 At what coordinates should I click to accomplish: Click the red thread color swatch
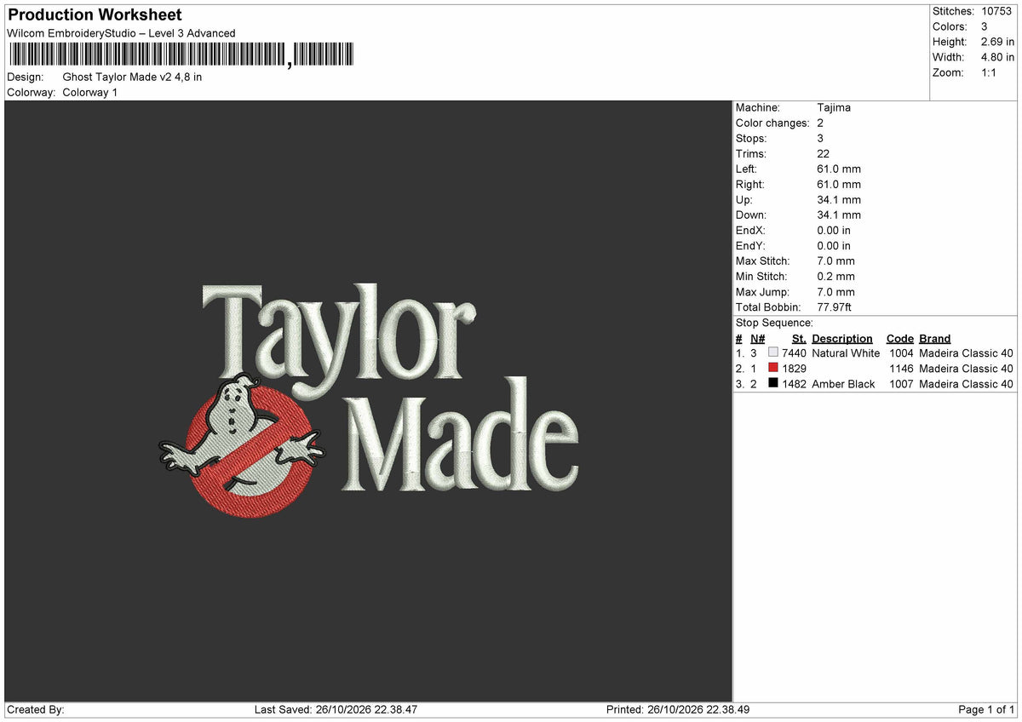click(773, 369)
